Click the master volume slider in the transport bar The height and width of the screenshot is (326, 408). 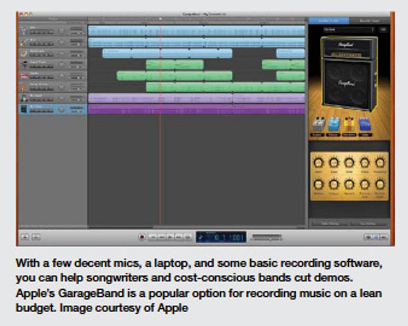[x=266, y=237]
